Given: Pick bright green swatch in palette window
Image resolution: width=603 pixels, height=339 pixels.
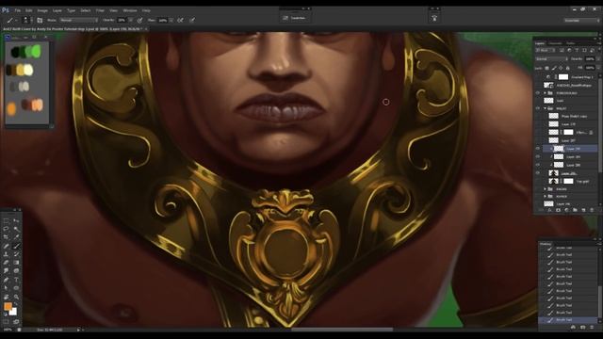Looking at the screenshot, I should pos(37,51).
